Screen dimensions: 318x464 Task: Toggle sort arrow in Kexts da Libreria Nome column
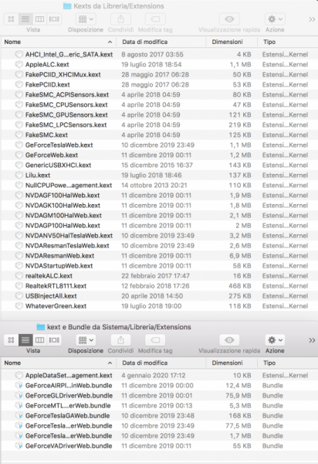(110, 42)
